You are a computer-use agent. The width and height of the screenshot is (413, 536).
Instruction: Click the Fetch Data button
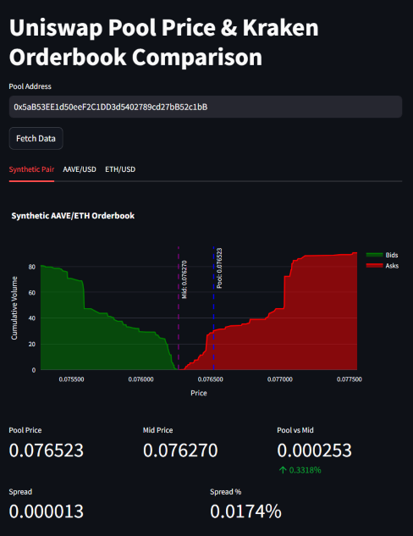coord(36,138)
